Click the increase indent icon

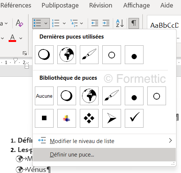click(106, 23)
